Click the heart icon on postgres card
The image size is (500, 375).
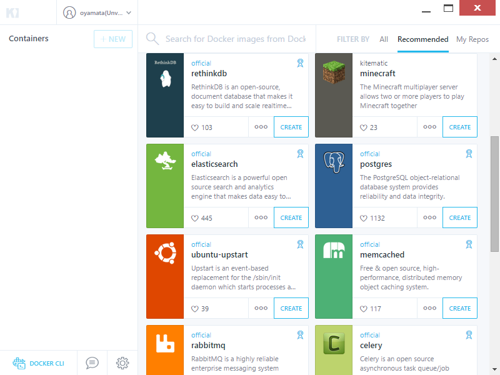click(364, 218)
